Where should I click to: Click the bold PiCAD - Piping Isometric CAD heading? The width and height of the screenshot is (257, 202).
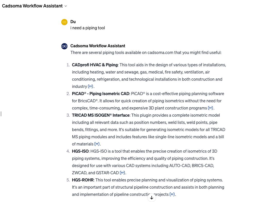tap(100, 94)
